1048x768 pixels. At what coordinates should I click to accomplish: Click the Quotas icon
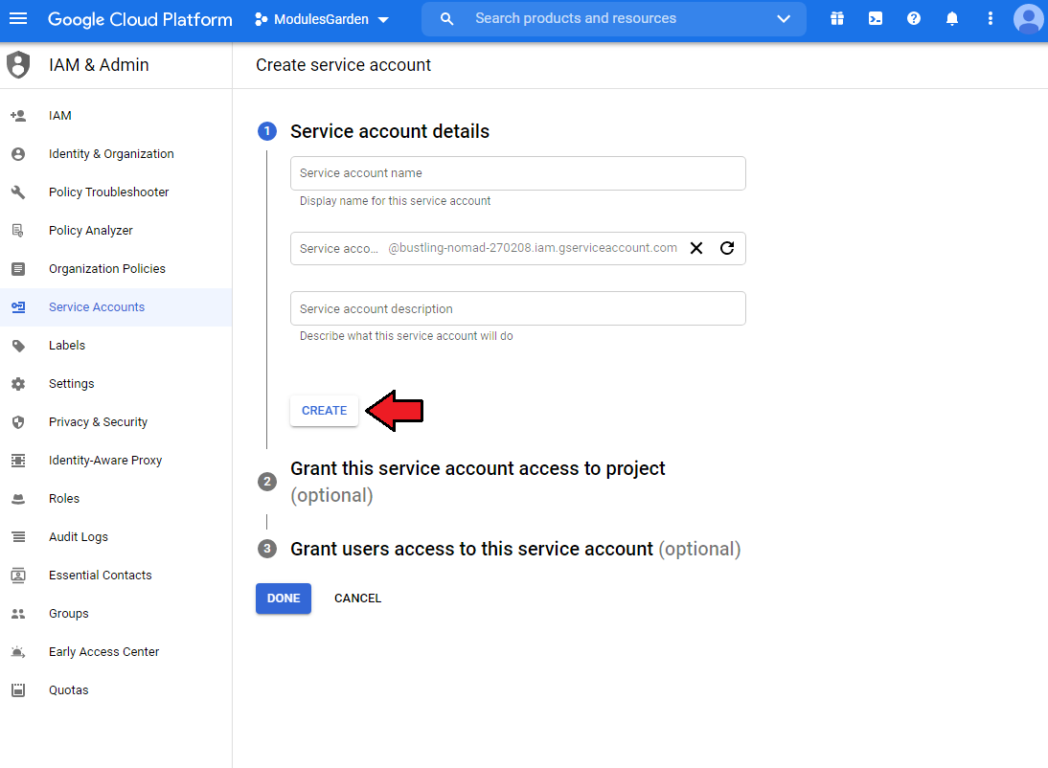pos(18,689)
